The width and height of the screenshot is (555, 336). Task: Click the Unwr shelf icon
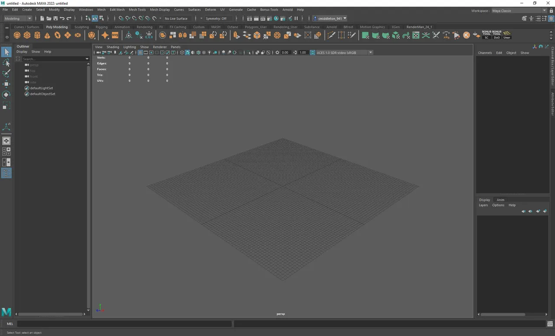click(507, 35)
